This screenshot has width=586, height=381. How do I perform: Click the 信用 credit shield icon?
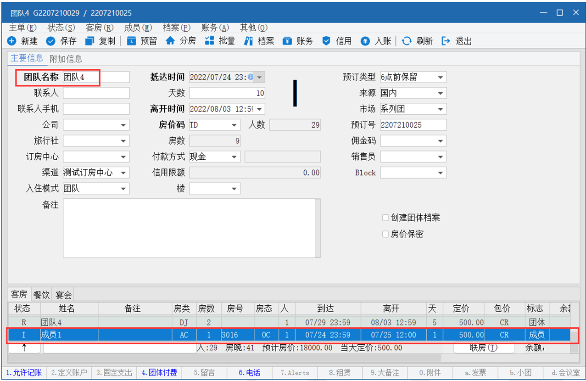pyautogui.click(x=326, y=41)
